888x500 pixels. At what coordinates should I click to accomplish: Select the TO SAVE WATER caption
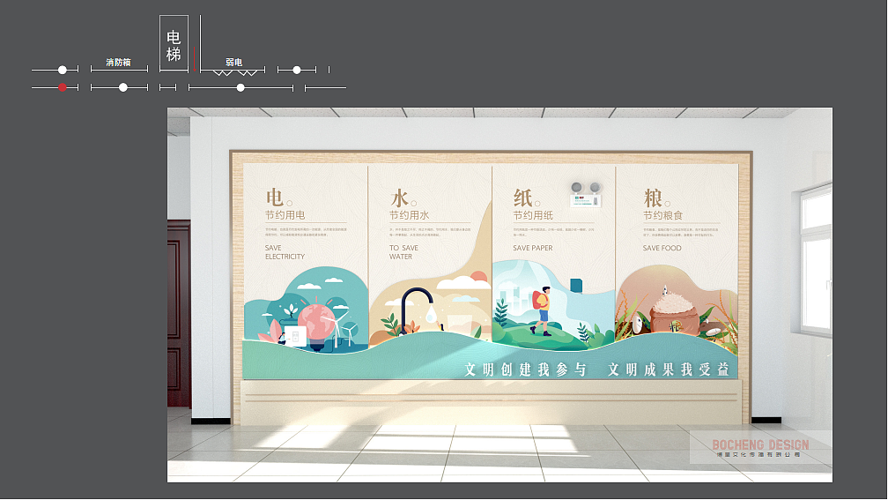(x=403, y=252)
